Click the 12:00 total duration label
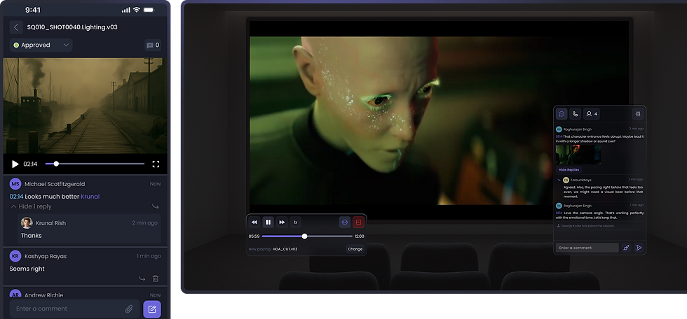 pyautogui.click(x=359, y=236)
